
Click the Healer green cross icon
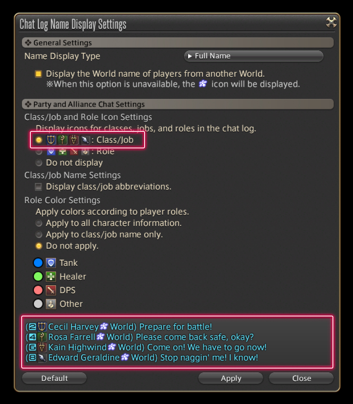coord(51,277)
